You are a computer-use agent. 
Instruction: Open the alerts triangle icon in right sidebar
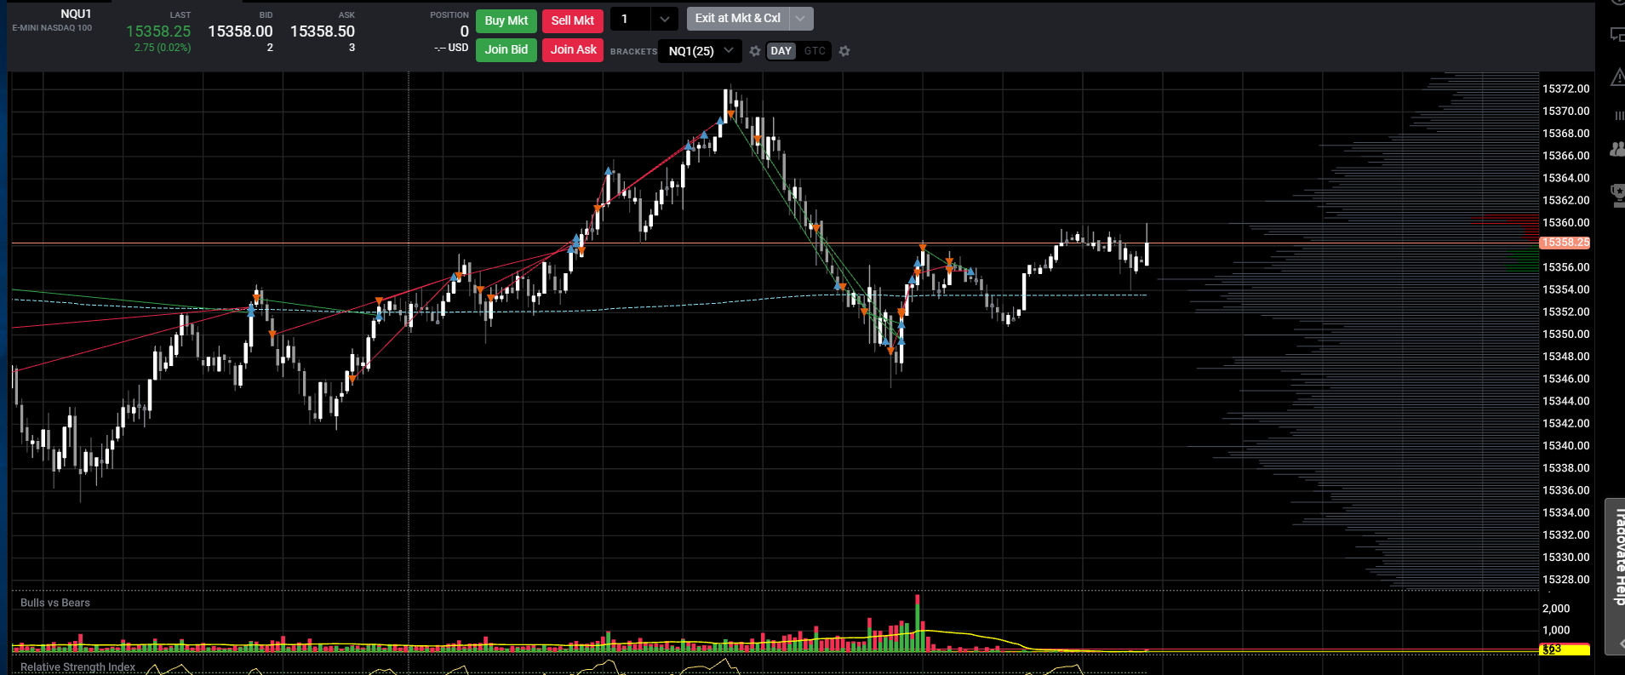point(1617,77)
